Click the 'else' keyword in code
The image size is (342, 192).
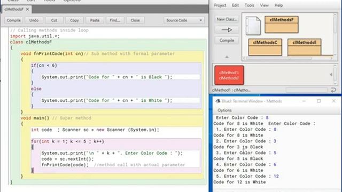[x=36, y=89]
